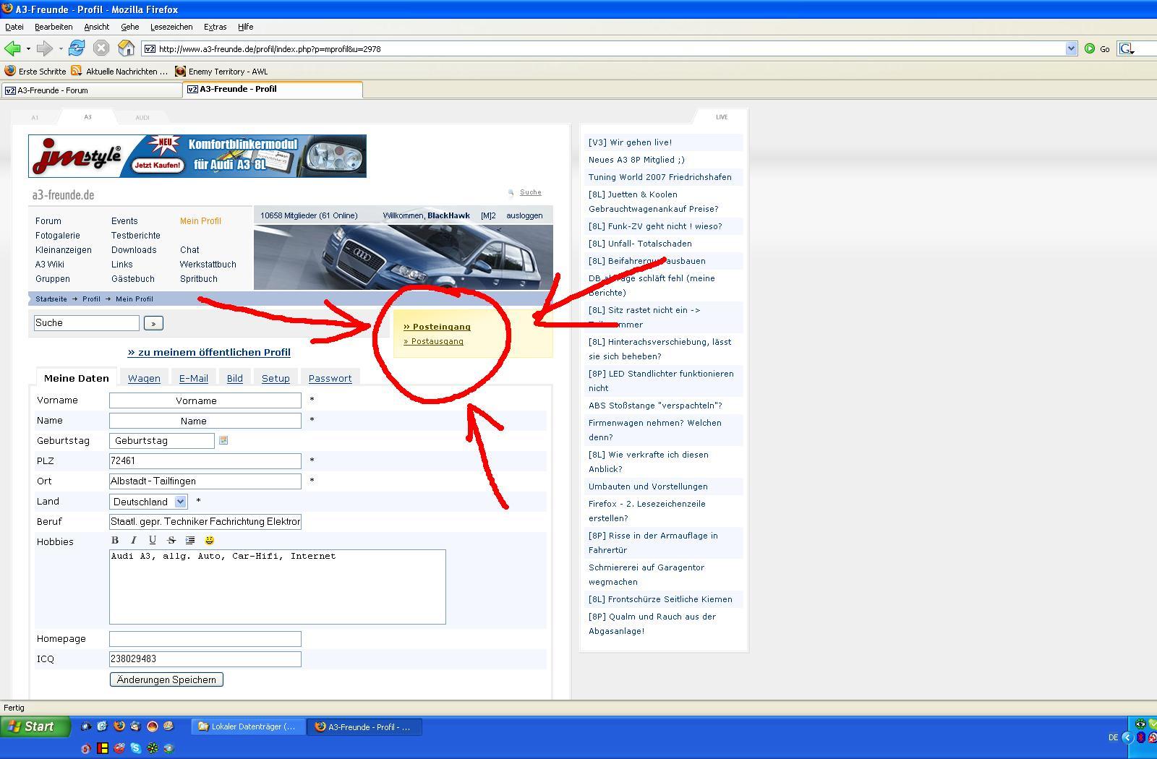Click the Hobbies text area
The width and height of the screenshot is (1157, 759).
pyautogui.click(x=278, y=587)
